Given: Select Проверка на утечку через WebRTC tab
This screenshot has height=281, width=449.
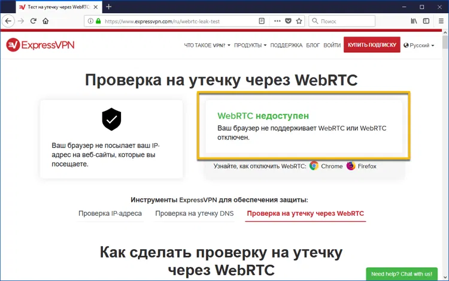Looking at the screenshot, I should pyautogui.click(x=305, y=213).
